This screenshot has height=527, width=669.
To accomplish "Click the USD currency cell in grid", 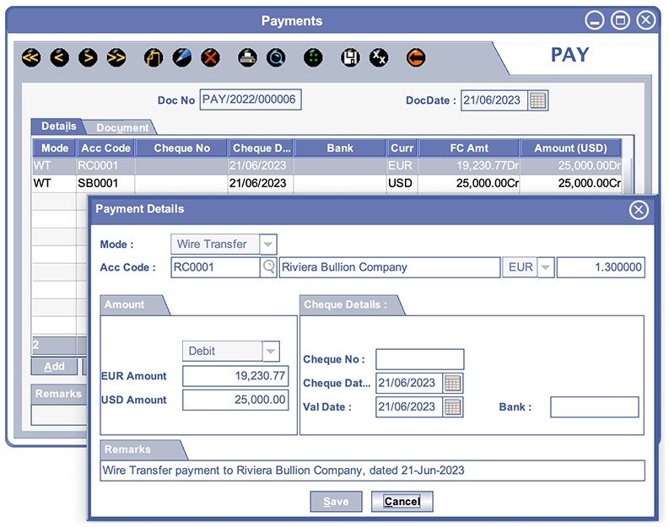I will (400, 183).
